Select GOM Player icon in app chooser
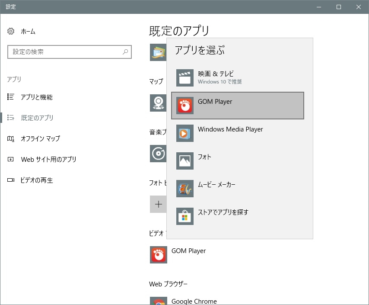The height and width of the screenshot is (305, 369). tap(184, 106)
